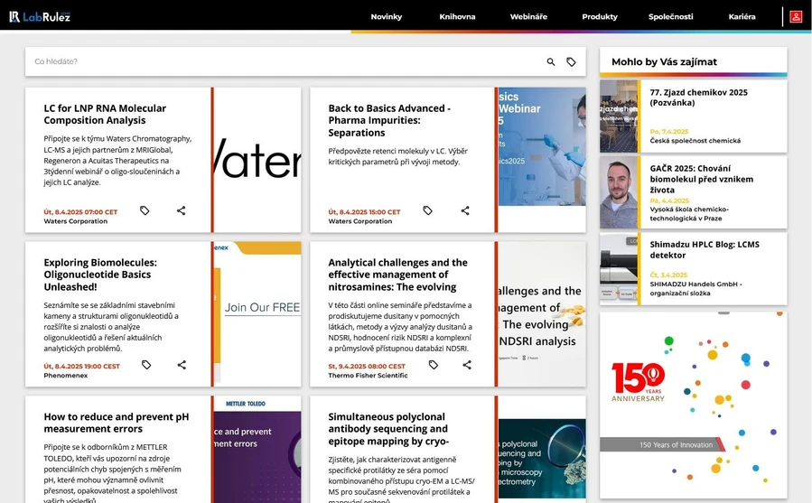Click the GAČR portrait photo thumbnail

pyautogui.click(x=619, y=192)
